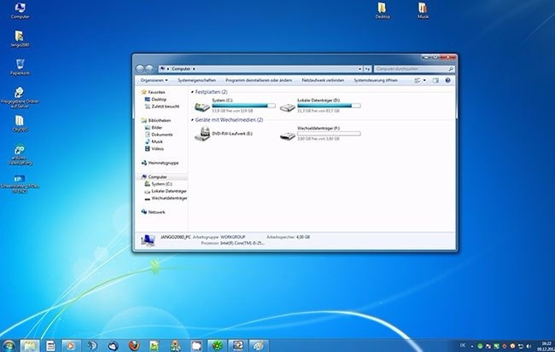Launch Thunderbird from the taskbar

click(114, 346)
